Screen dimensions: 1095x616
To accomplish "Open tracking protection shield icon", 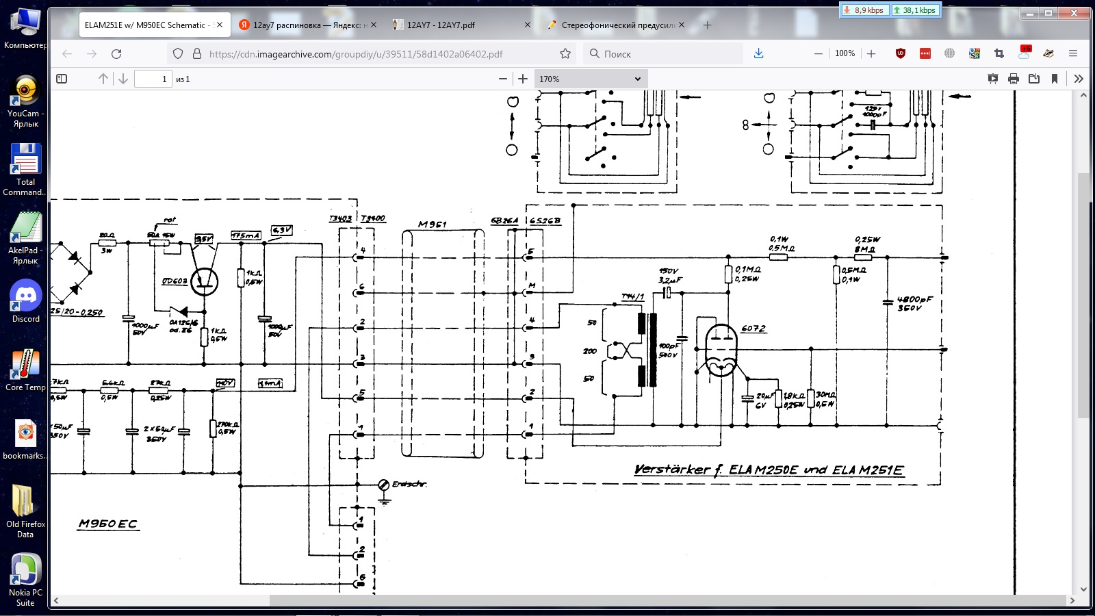I will click(178, 53).
